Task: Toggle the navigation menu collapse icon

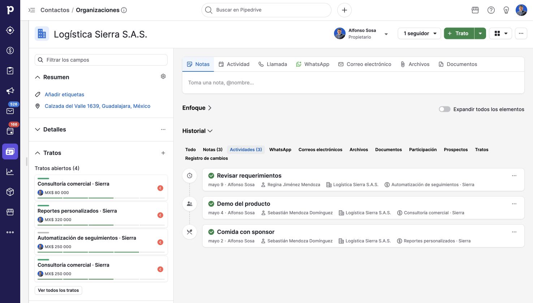Action: coord(32,10)
